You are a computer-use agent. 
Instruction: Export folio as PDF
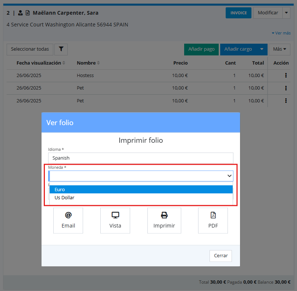(213, 221)
